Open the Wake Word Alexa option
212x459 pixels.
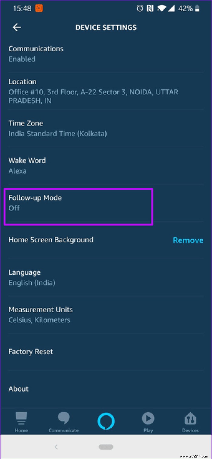tap(106, 166)
